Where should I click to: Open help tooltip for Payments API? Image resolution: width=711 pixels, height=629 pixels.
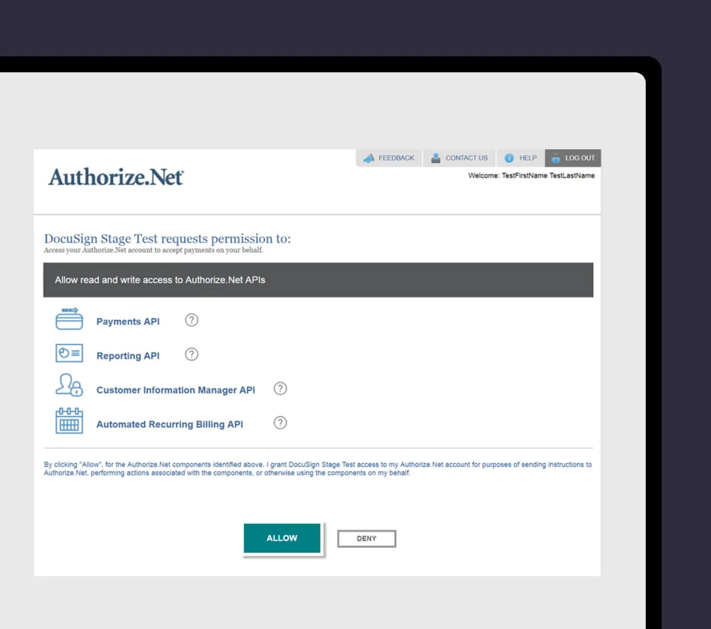pos(192,320)
